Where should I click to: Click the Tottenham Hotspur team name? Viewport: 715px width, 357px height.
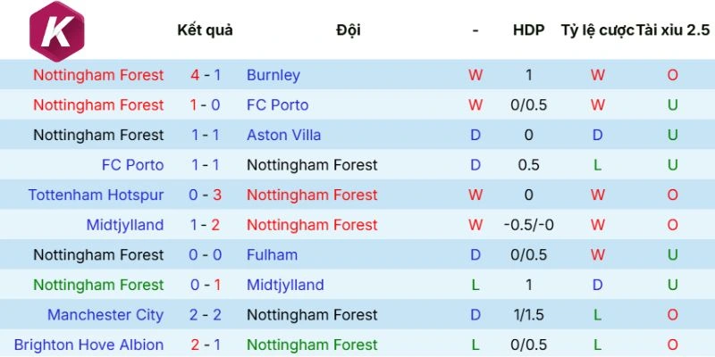[x=96, y=195]
